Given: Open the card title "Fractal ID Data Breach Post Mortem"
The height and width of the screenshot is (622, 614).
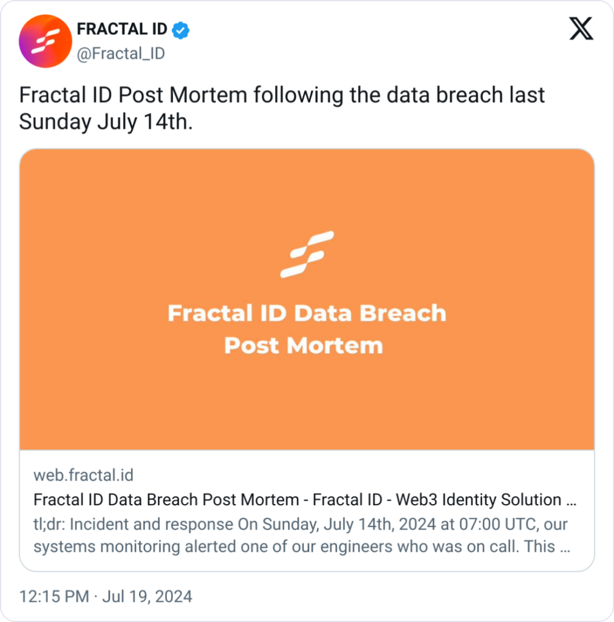Looking at the screenshot, I should [x=166, y=500].
